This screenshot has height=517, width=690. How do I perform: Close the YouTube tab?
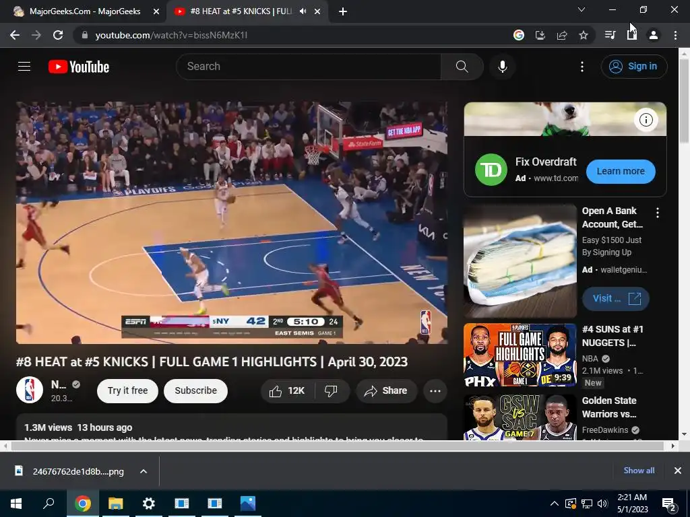click(x=317, y=12)
